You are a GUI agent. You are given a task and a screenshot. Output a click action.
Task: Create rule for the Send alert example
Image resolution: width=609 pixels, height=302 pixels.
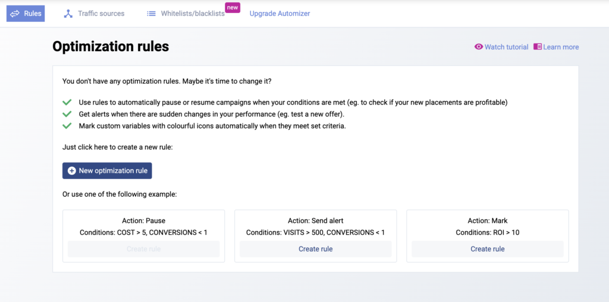click(316, 249)
